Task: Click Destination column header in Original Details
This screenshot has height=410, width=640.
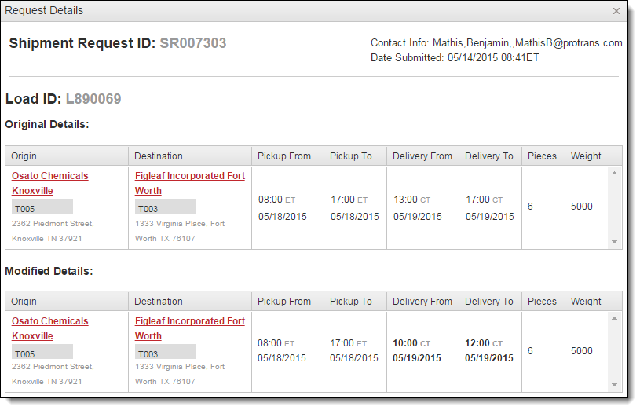Action: click(x=159, y=156)
